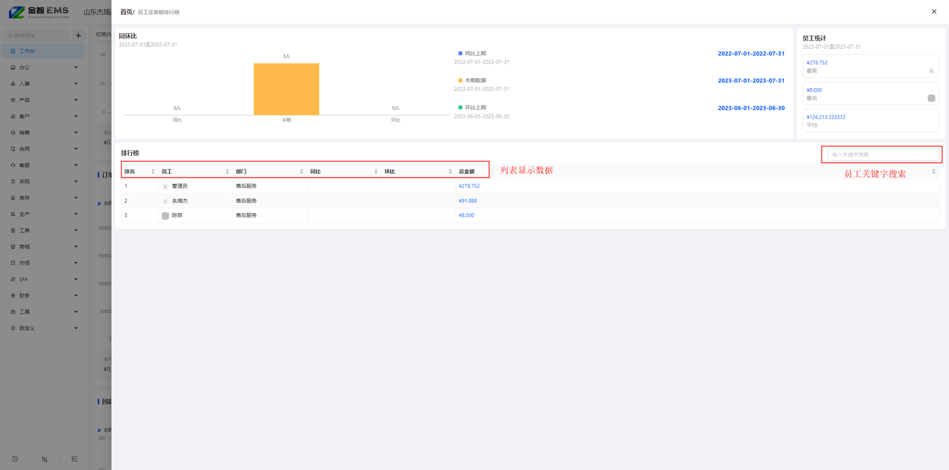Click the 客户 customer icon in sidebar
The height and width of the screenshot is (470, 949).
click(13, 116)
